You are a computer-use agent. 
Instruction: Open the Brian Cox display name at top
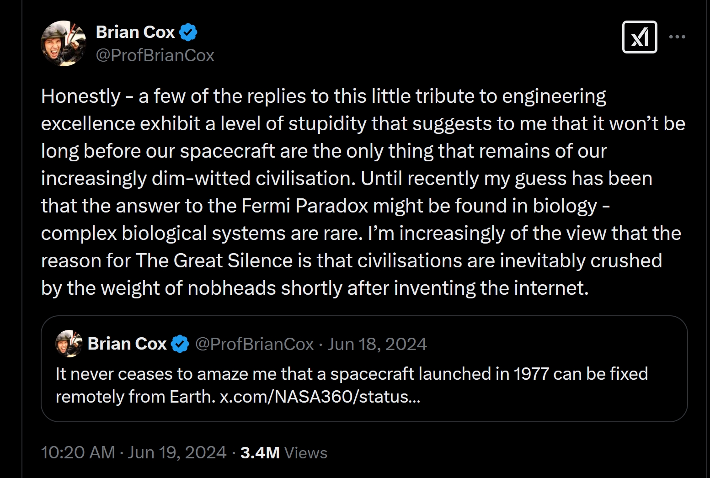[135, 32]
